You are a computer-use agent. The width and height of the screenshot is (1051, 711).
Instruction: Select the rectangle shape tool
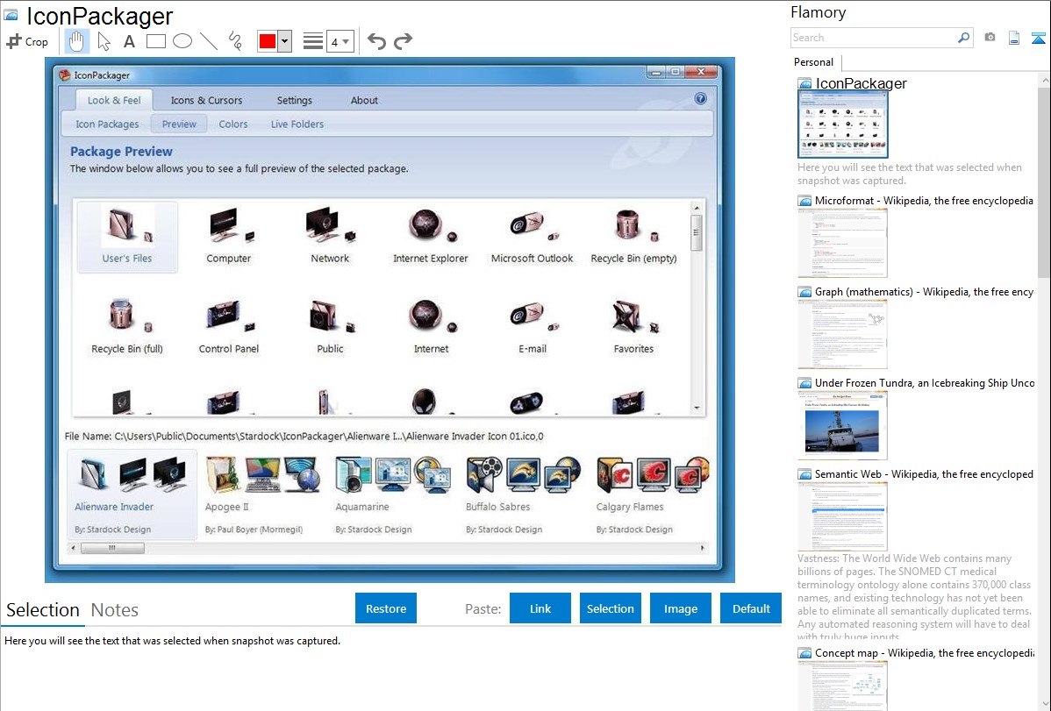tap(155, 41)
